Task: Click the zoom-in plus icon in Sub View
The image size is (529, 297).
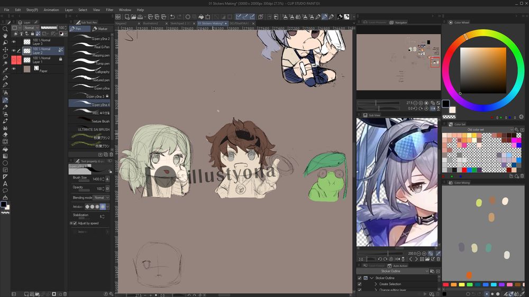Action: 424,254
